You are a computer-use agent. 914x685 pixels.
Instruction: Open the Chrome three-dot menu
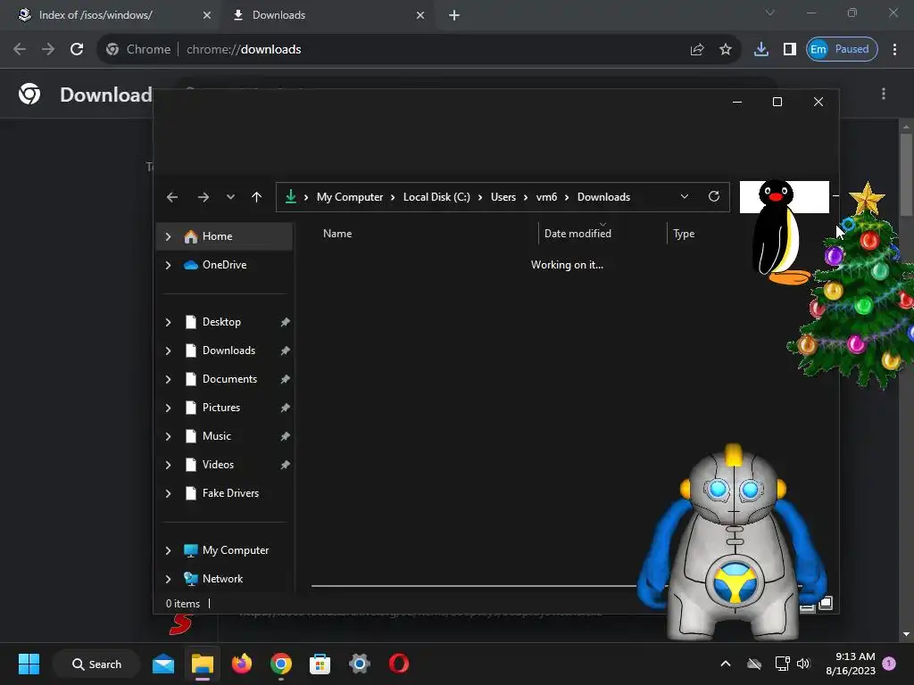tap(894, 50)
